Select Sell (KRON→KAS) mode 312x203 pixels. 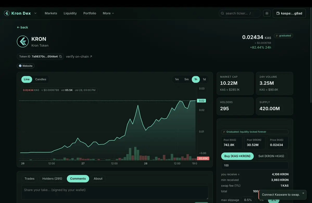click(x=271, y=156)
